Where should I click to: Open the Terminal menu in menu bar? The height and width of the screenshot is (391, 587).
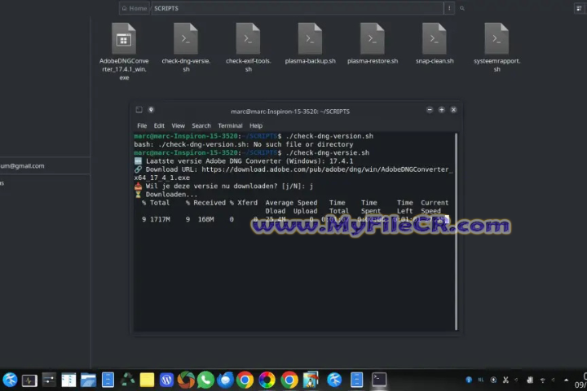coord(230,125)
